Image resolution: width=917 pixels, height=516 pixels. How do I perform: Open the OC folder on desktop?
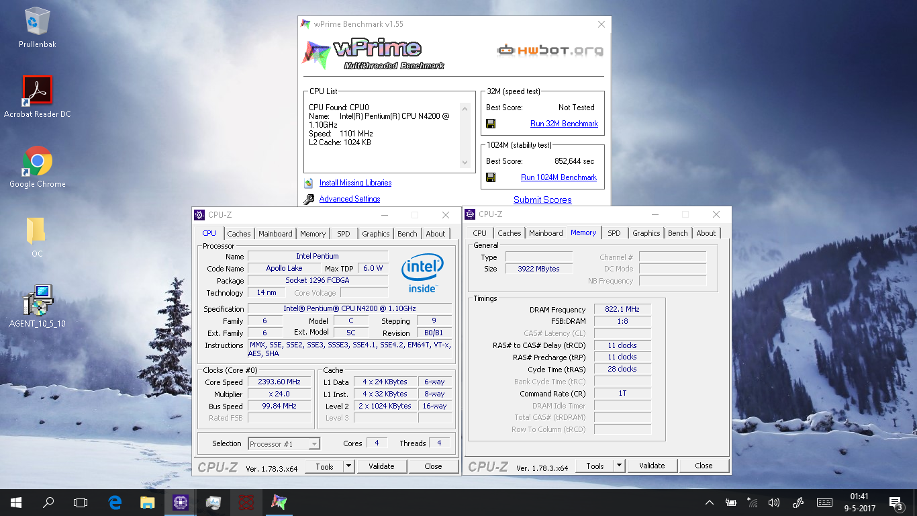click(37, 236)
